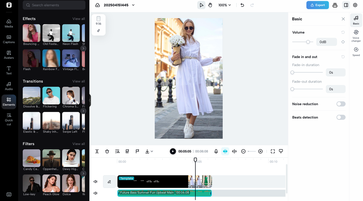Click the keyboard shortcuts icon

[x=9, y=194]
